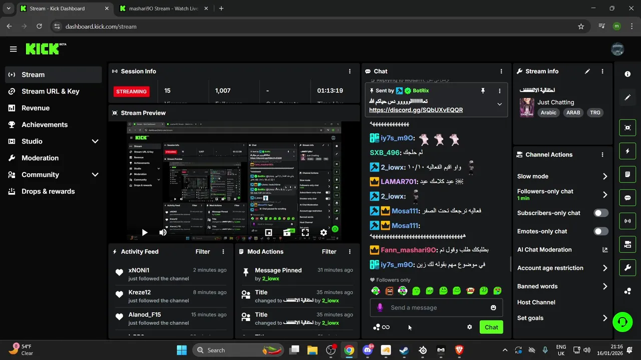Open the discord.gg link in pinned message

(x=416, y=110)
